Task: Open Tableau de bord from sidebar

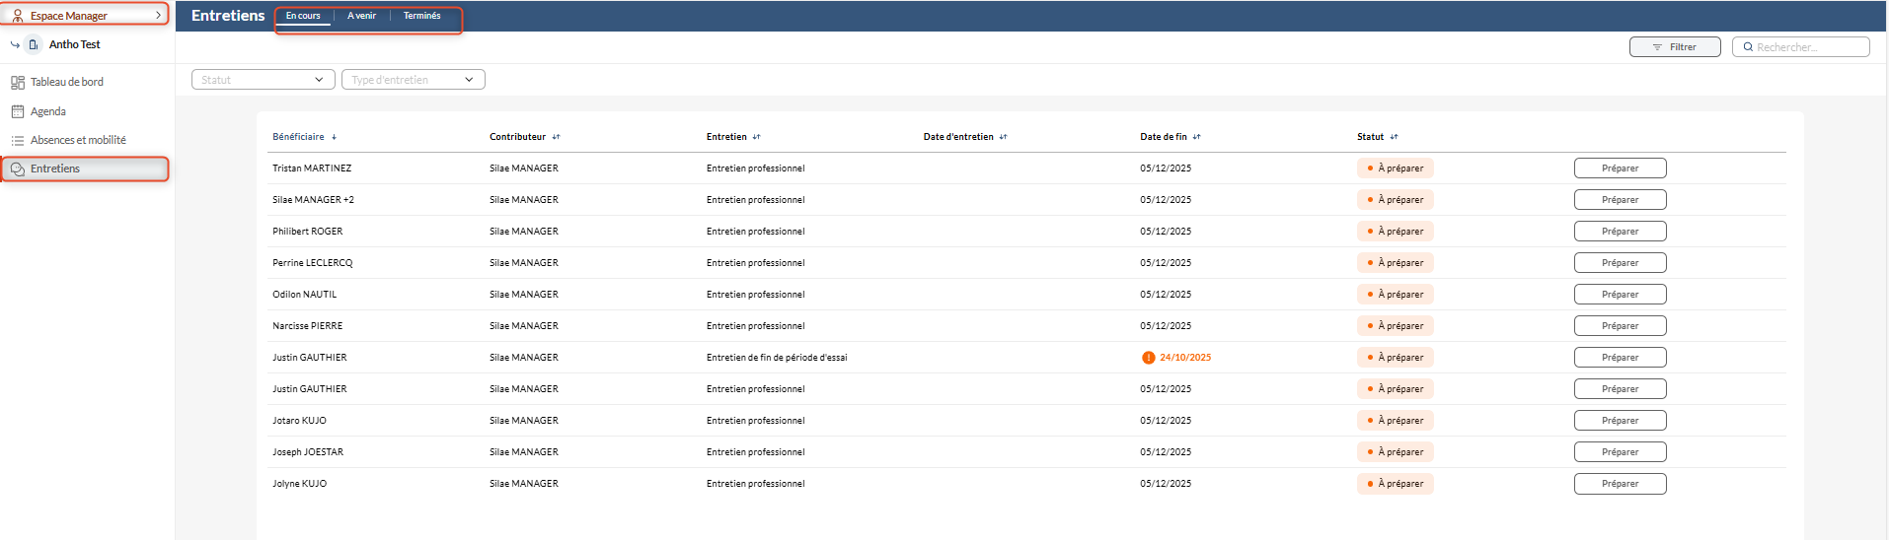Action: pos(66,82)
